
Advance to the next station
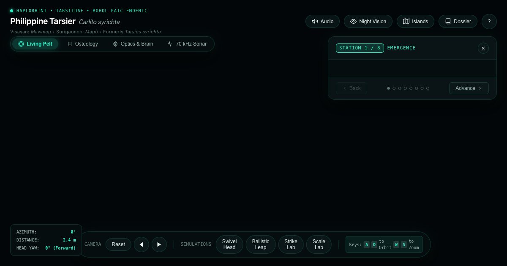click(469, 88)
